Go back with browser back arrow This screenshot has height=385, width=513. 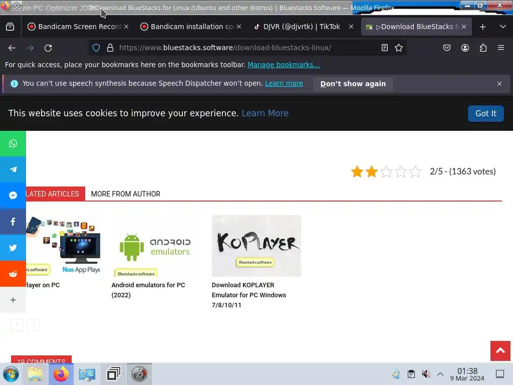click(12, 48)
